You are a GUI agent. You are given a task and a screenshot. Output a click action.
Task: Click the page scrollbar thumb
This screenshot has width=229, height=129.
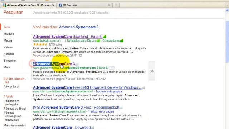pos(227,42)
